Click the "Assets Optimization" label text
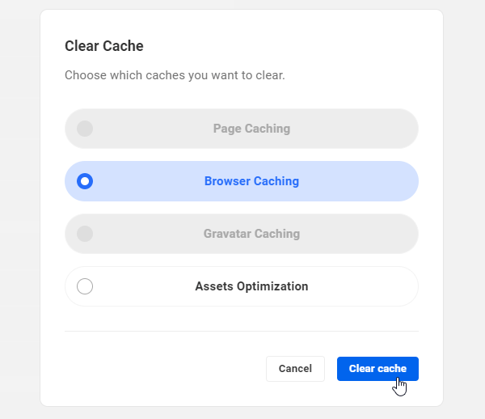This screenshot has height=419, width=485. [251, 286]
